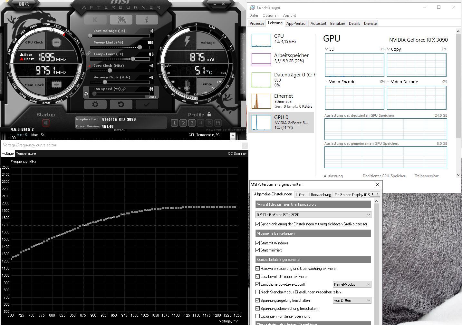Select CPU in Task-Manager sidebar
The height and width of the screenshot is (325, 462).
tap(281, 40)
